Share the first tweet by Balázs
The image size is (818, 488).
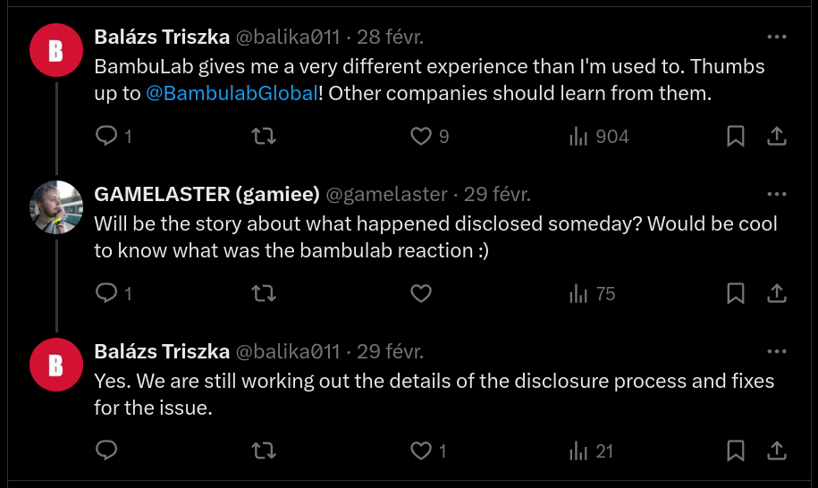tap(778, 137)
